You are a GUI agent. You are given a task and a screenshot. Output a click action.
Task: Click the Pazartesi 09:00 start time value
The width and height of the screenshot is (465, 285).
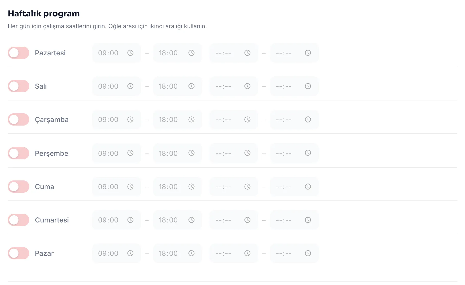coord(108,53)
